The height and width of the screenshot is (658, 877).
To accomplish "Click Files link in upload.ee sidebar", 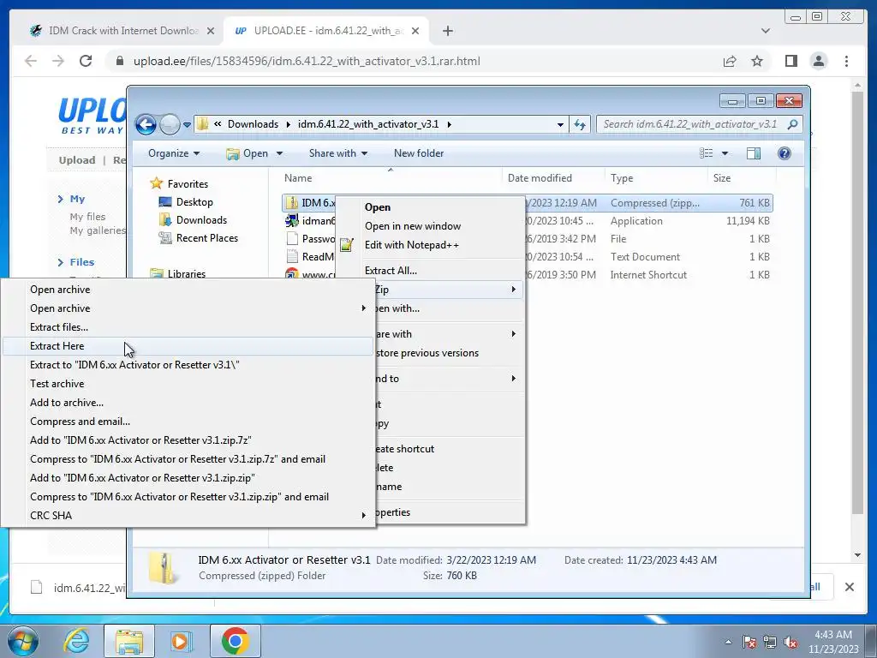I will (x=81, y=262).
